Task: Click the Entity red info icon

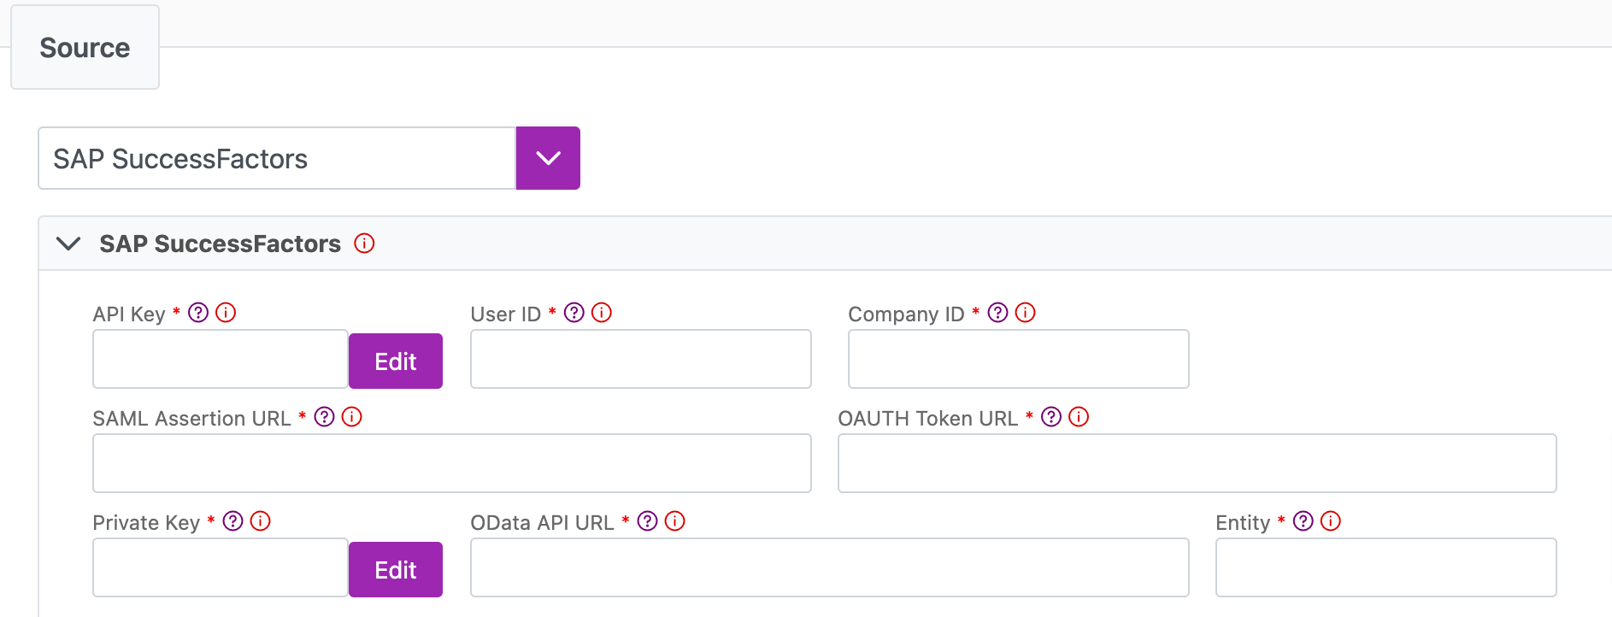Action: point(1330,521)
